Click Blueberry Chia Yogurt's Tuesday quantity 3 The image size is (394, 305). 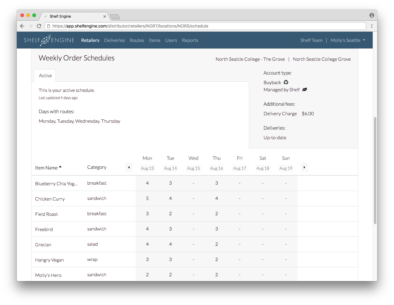pyautogui.click(x=170, y=183)
